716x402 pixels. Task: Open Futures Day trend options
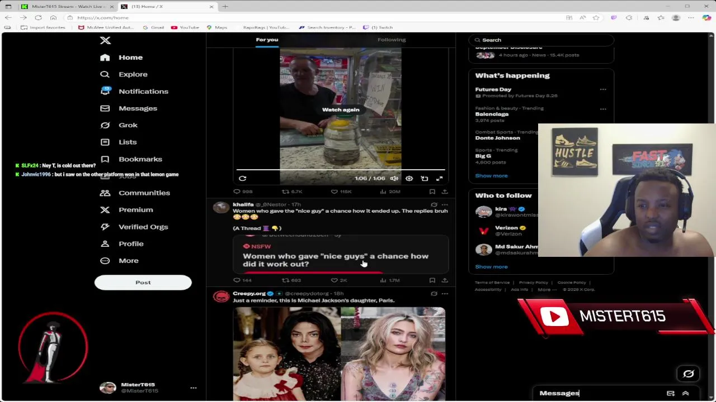tap(603, 89)
